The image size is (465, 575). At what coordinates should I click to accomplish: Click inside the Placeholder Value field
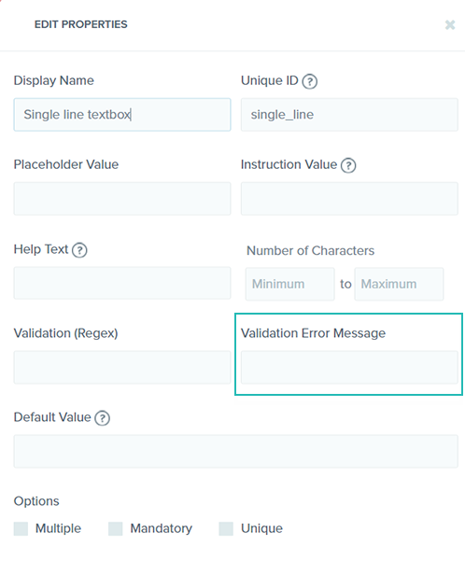[x=122, y=199]
